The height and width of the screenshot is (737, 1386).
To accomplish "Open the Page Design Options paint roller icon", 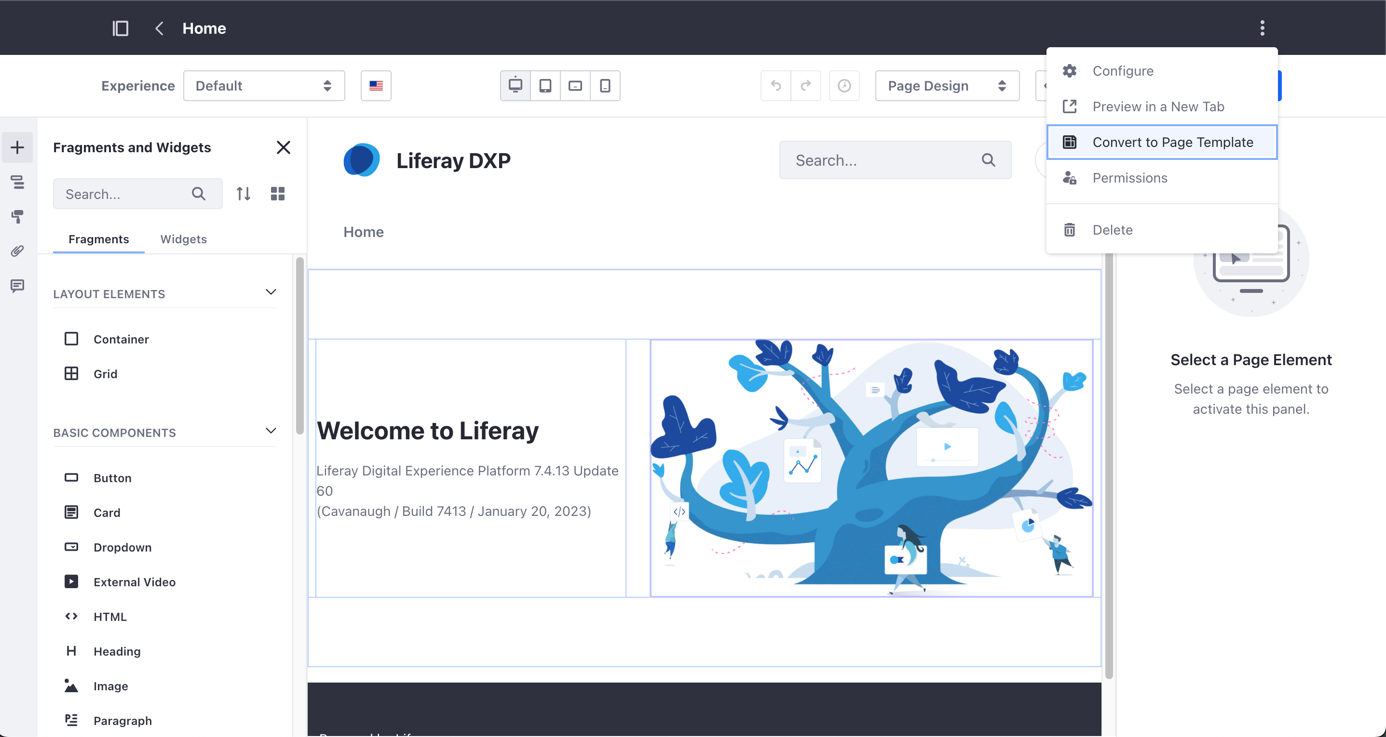I will pos(17,216).
